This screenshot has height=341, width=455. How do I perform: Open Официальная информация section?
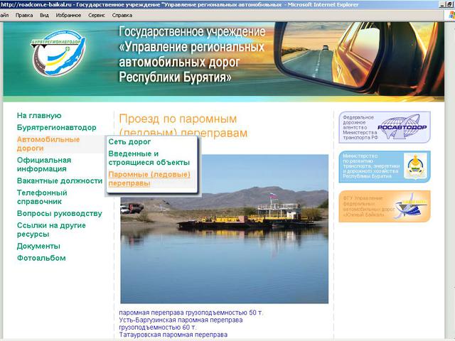point(44,164)
